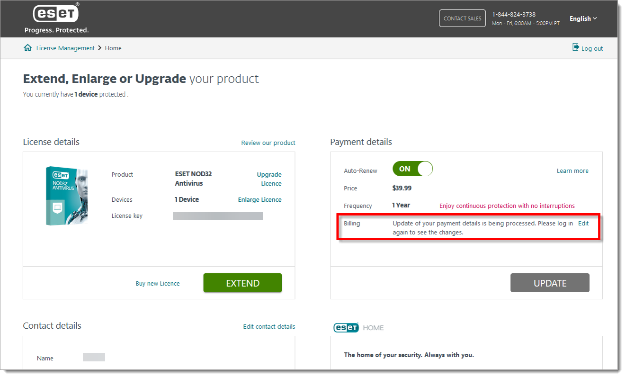This screenshot has height=377, width=625.
Task: Click the ESET logo in the header
Action: click(x=56, y=13)
